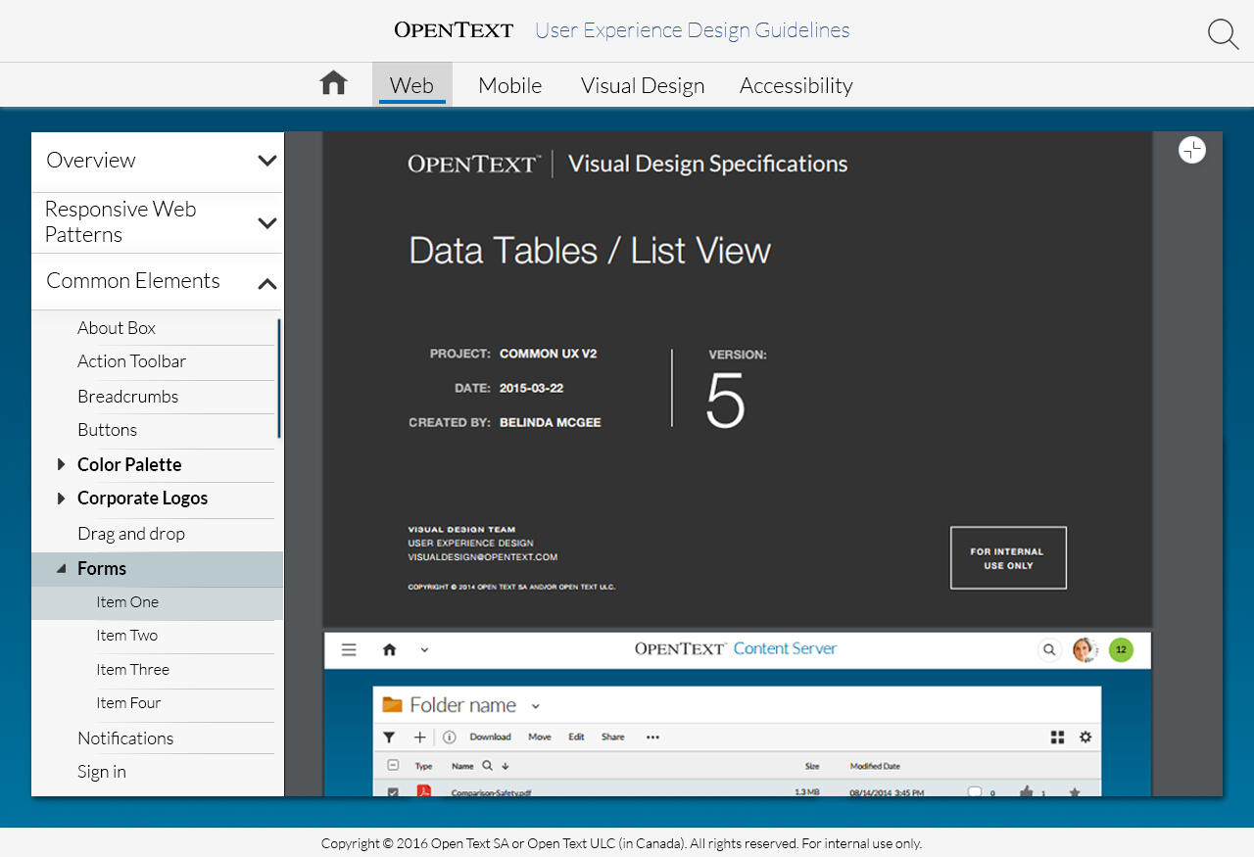Click the User Experience Design Guidelines link
The width and height of the screenshot is (1254, 857).
tap(692, 30)
